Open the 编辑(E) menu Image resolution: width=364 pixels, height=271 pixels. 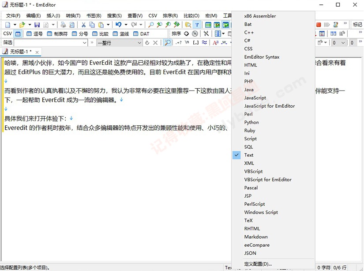click(34, 16)
